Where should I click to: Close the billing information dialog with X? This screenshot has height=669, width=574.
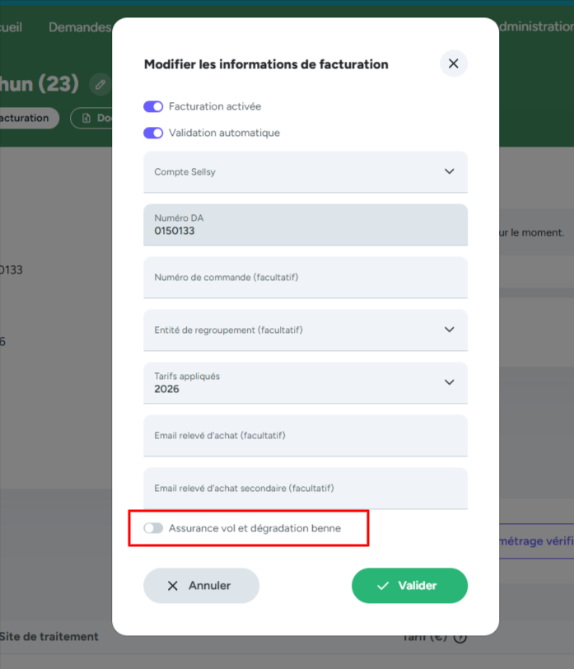coord(453,63)
